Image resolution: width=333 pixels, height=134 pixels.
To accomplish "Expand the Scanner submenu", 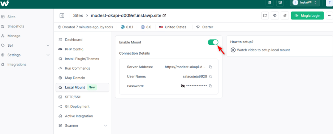I will pos(105,125).
